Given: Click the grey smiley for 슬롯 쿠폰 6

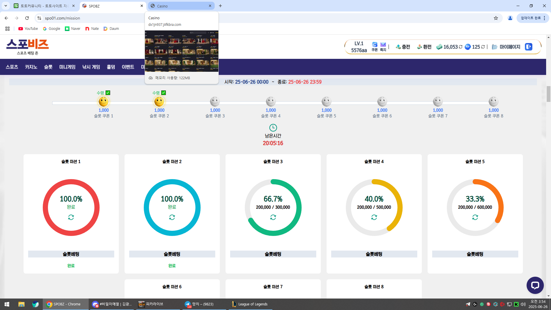Looking at the screenshot, I should [x=382, y=101].
